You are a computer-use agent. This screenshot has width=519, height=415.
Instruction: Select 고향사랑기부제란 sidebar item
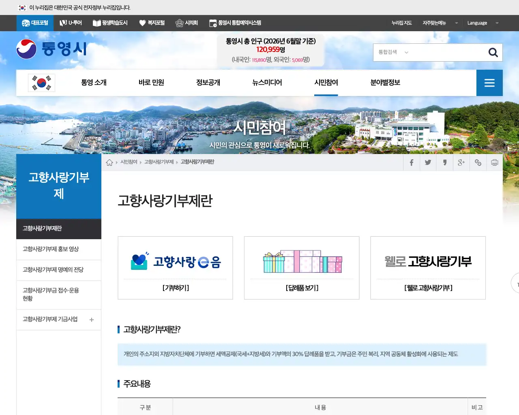coord(59,229)
